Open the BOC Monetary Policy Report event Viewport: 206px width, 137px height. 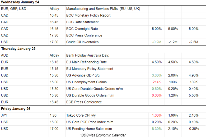point(88,15)
